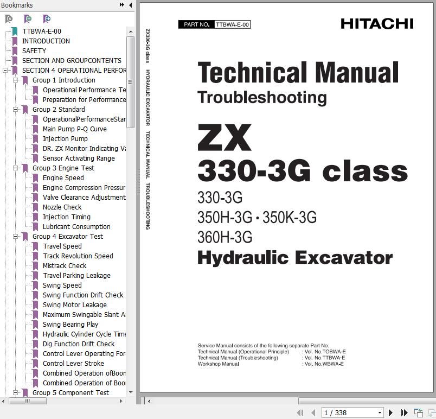Collapse Group 3 Engine Test node
Screen dimensions: 436x419
click(16, 168)
